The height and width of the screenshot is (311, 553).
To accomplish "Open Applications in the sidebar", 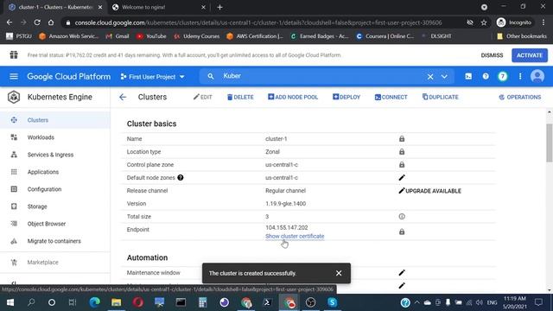I will coord(55,172).
